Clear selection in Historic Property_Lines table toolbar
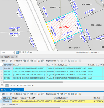This screenshot has width=104, height=108. 35,94
